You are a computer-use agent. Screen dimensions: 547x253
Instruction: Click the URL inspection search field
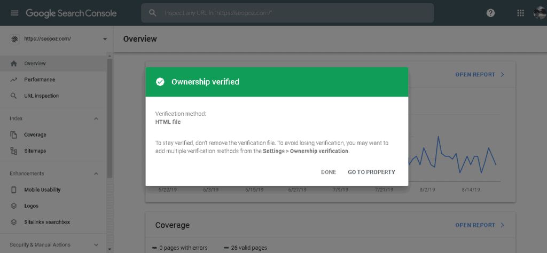point(287,13)
